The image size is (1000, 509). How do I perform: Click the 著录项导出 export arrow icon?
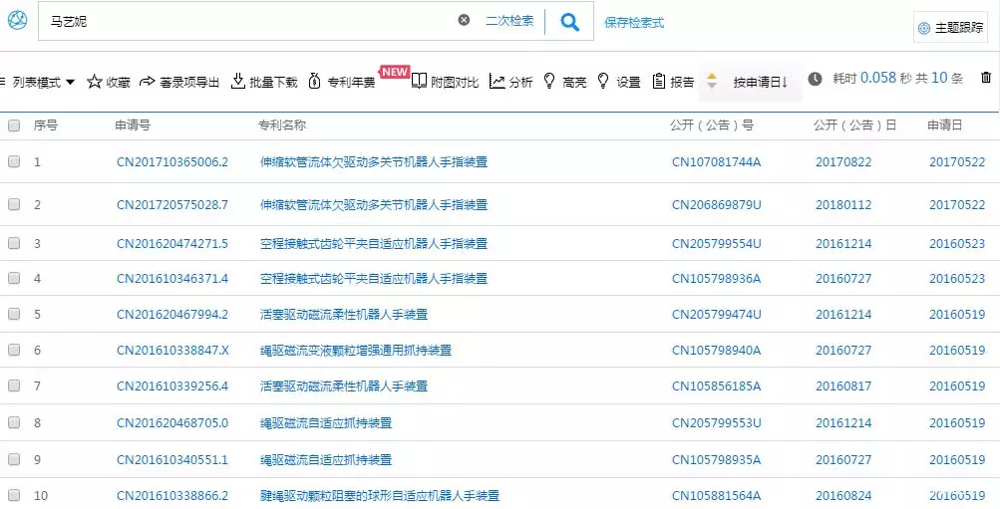(148, 82)
